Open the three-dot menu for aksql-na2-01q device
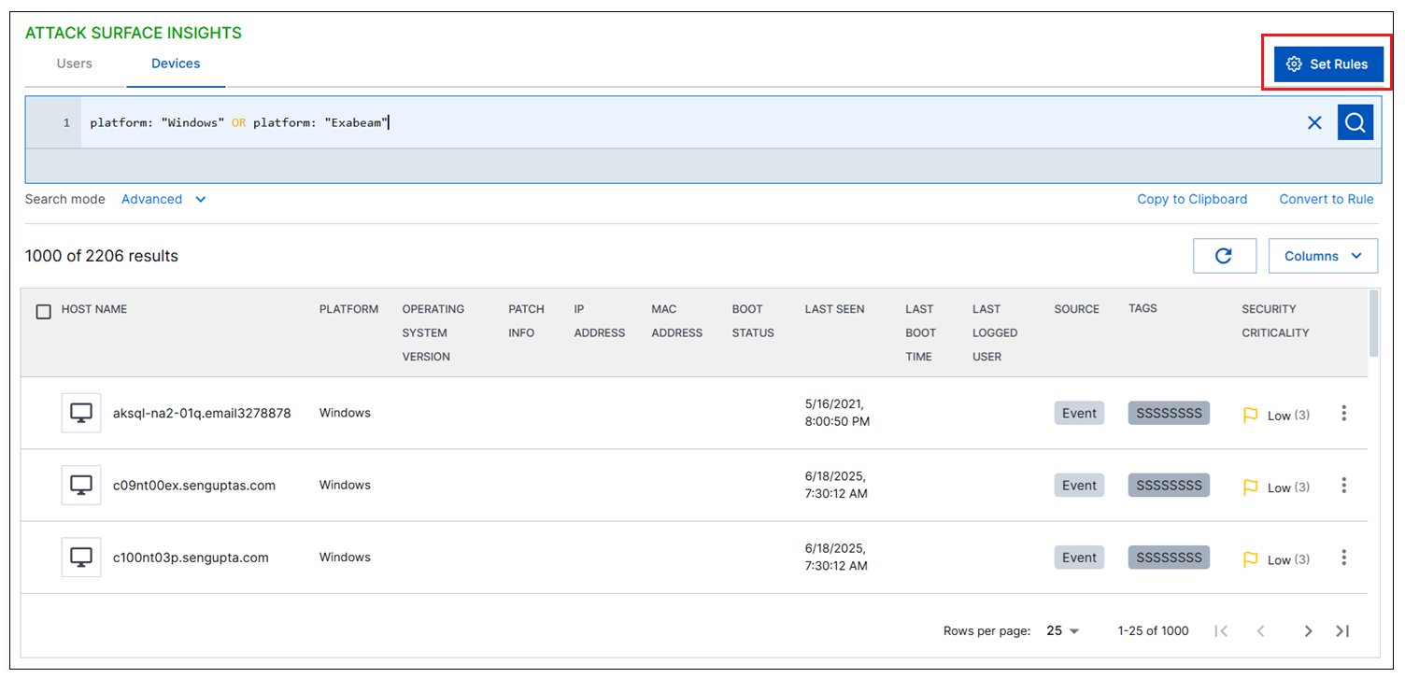The image size is (1405, 678). (1343, 413)
